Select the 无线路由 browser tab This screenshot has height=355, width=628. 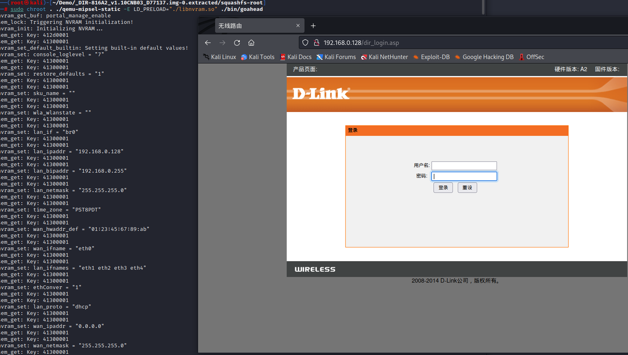coord(260,26)
